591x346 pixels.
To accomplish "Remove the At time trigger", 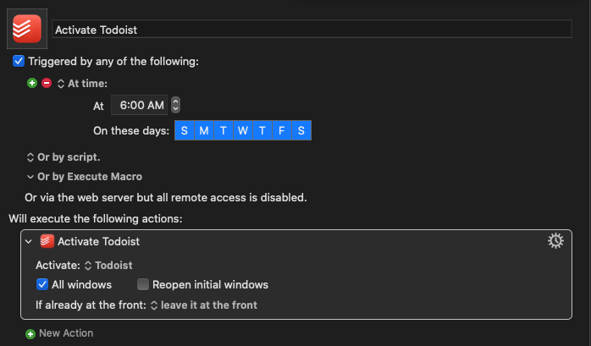I will tap(47, 83).
